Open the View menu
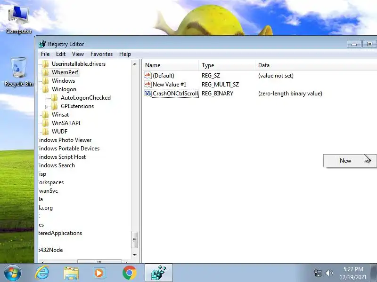 pyautogui.click(x=78, y=54)
